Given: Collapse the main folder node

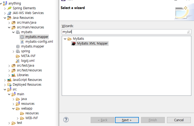Looking at the screenshot, I should [x=9, y=94].
